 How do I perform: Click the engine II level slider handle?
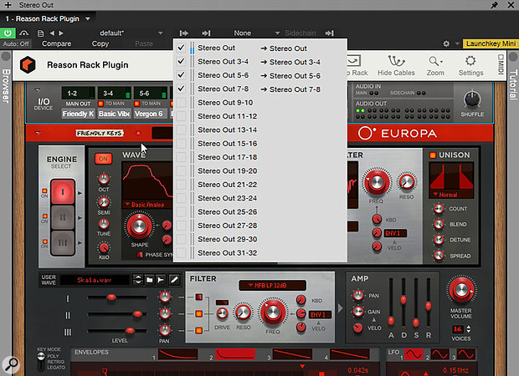click(x=137, y=314)
